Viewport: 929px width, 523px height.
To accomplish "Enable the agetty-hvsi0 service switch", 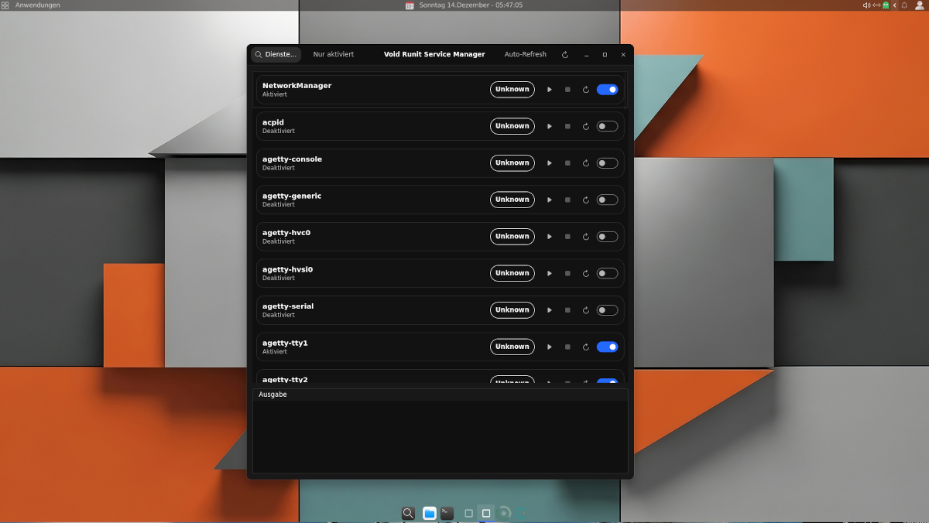I will [608, 273].
